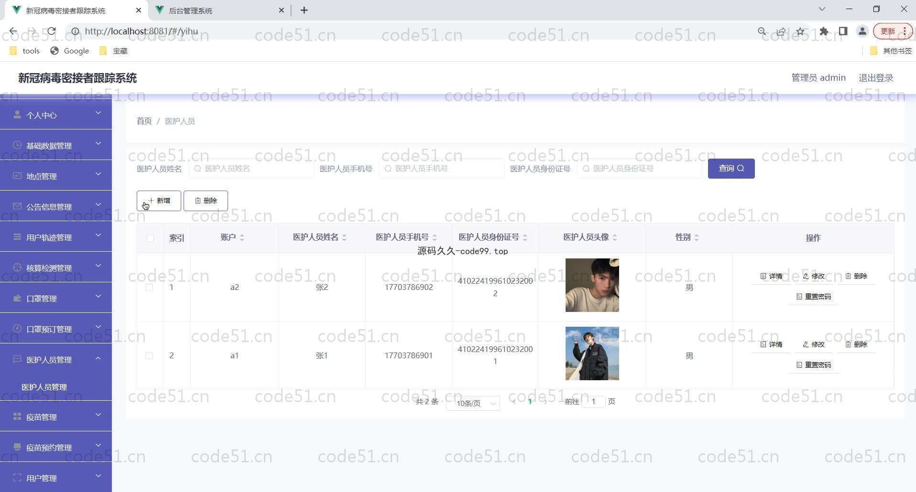Image resolution: width=916 pixels, height=492 pixels.
Task: Focus the 医护人员姓名 search field
Action: click(x=251, y=169)
